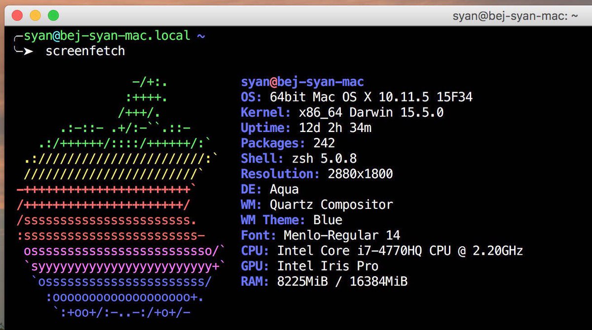This screenshot has width=592, height=330.
Task: Click the prompt text syan@bej-syan-mac.local
Action: click(107, 36)
